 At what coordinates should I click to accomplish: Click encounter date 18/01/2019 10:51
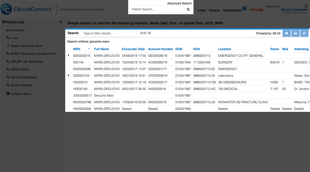tap(133, 75)
